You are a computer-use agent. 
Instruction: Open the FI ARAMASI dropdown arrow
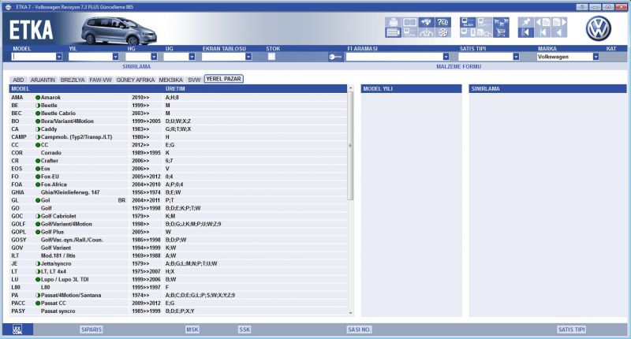point(446,57)
